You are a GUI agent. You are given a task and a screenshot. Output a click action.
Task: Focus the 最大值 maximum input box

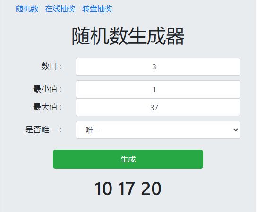[x=158, y=107]
